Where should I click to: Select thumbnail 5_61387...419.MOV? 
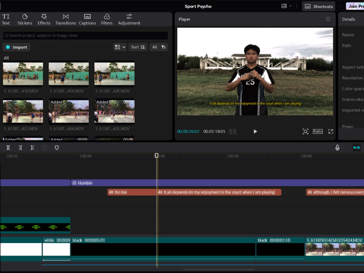click(x=69, y=74)
